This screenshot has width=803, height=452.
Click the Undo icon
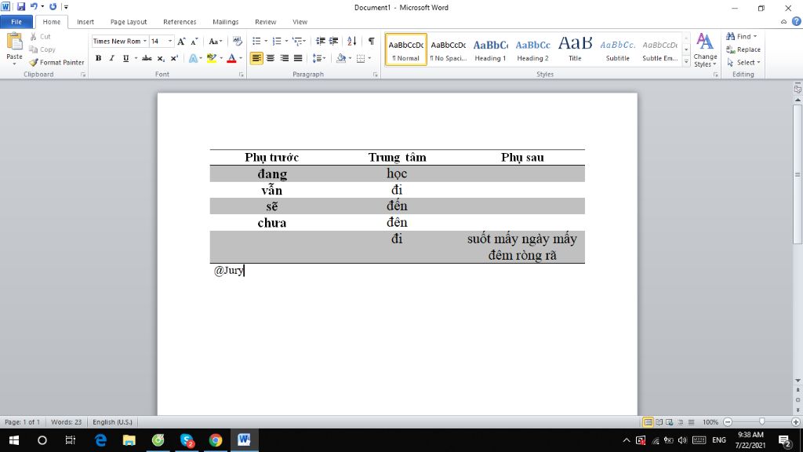point(34,7)
